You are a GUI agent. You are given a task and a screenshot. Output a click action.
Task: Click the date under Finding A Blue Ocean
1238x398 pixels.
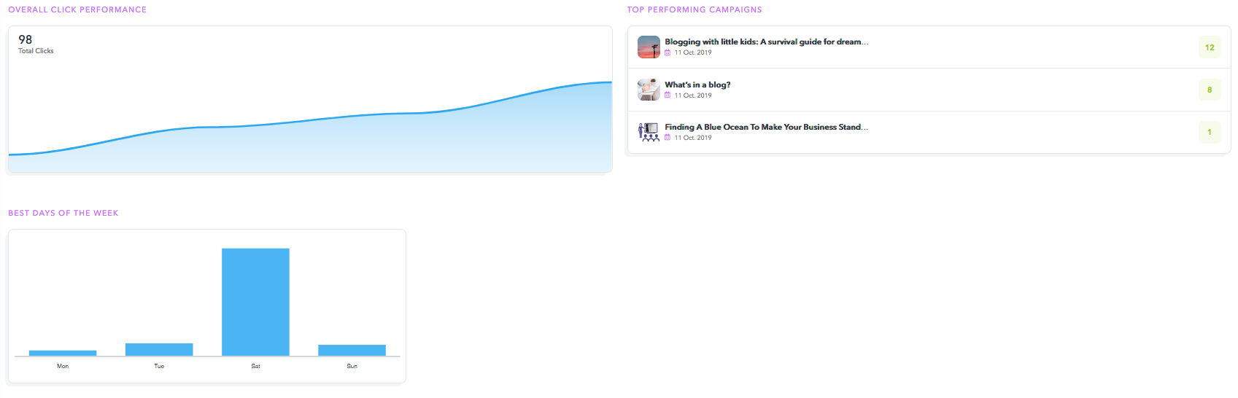tap(693, 138)
